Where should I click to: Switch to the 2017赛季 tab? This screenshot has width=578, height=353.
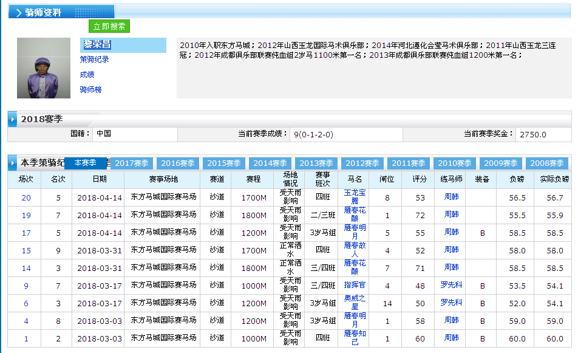(132, 163)
